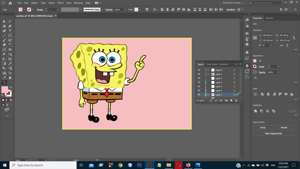Screen dimensions: 300x169
Task: Select the Pen tool
Action: 10,26
